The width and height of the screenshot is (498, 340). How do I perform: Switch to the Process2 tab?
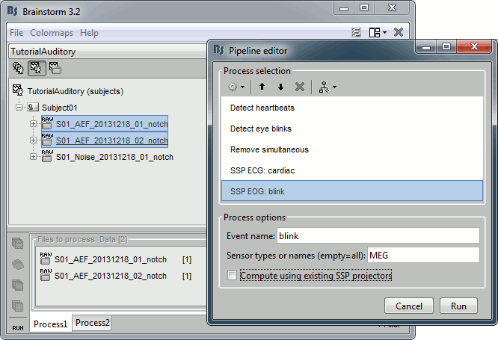coord(93,324)
